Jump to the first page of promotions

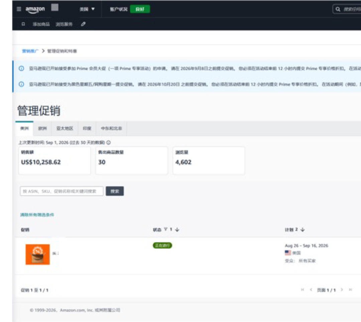tap(303, 290)
